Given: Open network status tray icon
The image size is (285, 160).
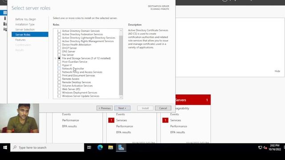Looking at the screenshot, I should (x=260, y=148).
